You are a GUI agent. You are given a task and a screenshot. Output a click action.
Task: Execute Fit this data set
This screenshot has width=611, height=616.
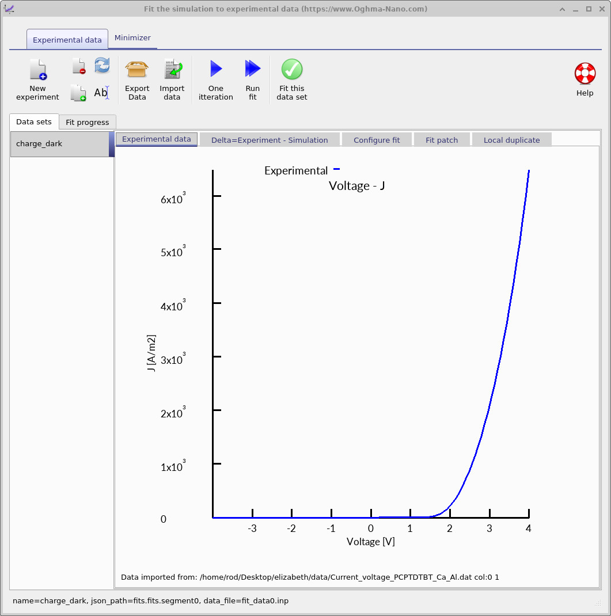tap(291, 79)
